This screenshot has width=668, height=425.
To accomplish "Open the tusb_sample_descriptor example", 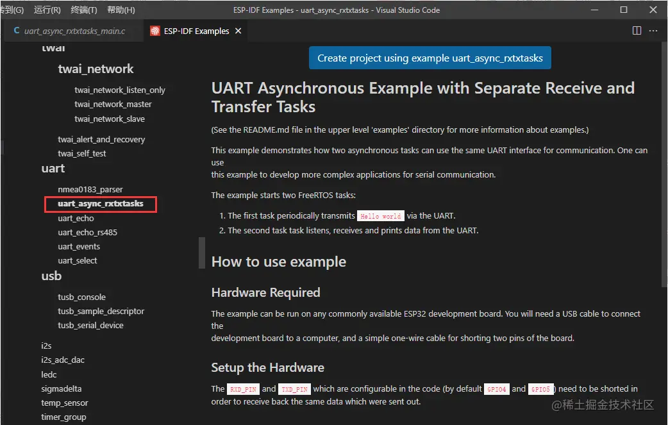I will (101, 312).
